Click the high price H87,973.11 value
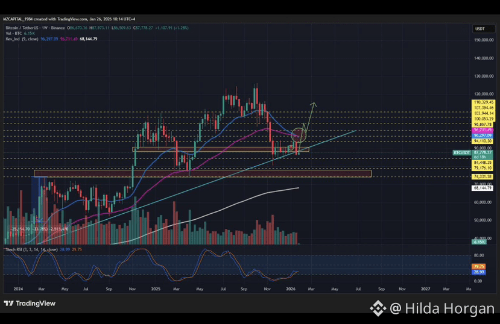Viewport: 500px width, 324px height. click(99, 28)
